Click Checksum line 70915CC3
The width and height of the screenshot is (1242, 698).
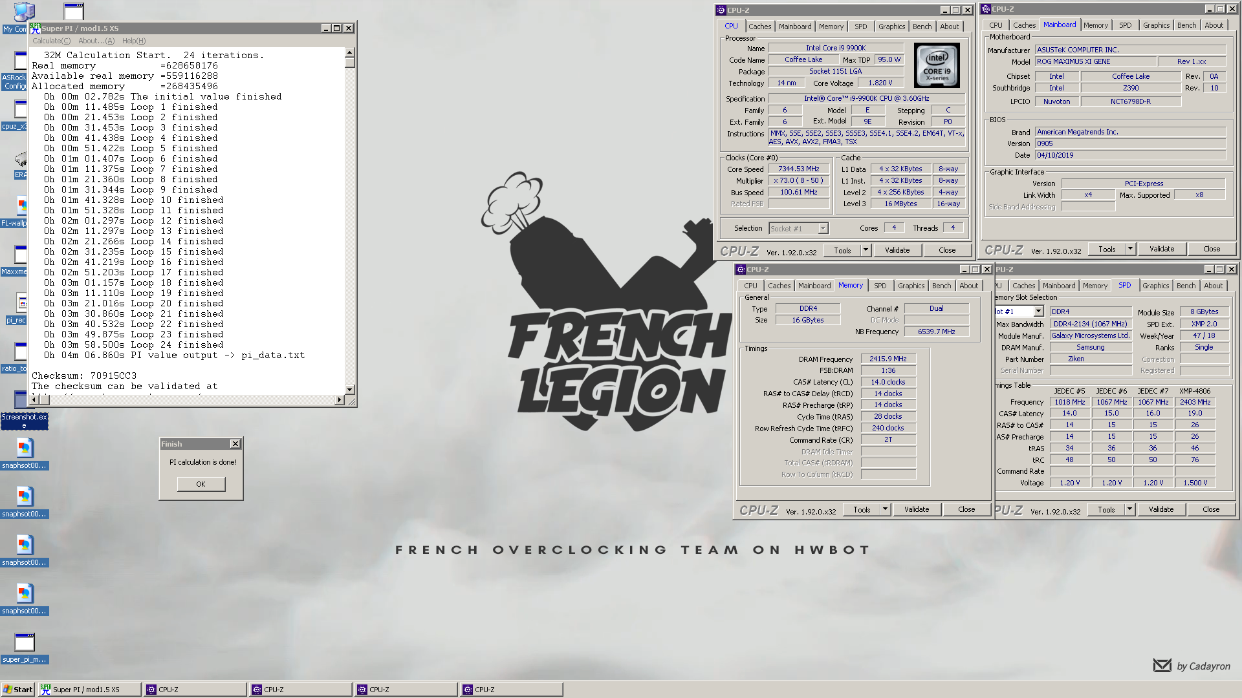(84, 375)
